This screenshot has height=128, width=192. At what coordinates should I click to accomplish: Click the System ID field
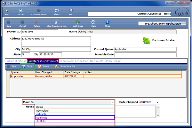(x=40, y=32)
